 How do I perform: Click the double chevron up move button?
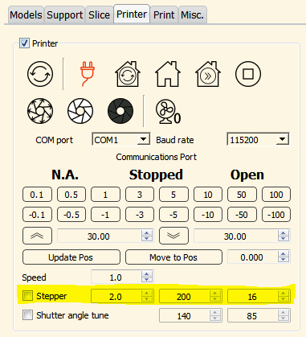[37, 236]
